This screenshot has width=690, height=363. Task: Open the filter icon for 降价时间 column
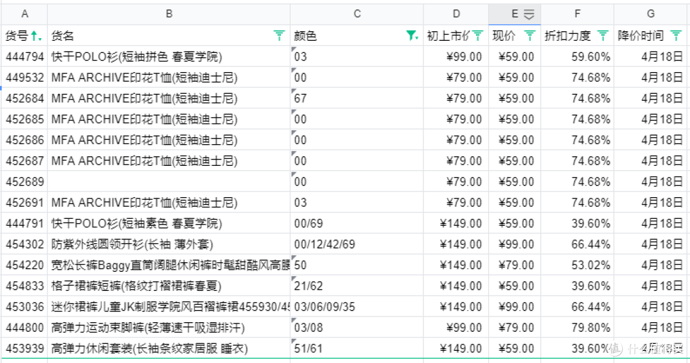[x=676, y=36]
